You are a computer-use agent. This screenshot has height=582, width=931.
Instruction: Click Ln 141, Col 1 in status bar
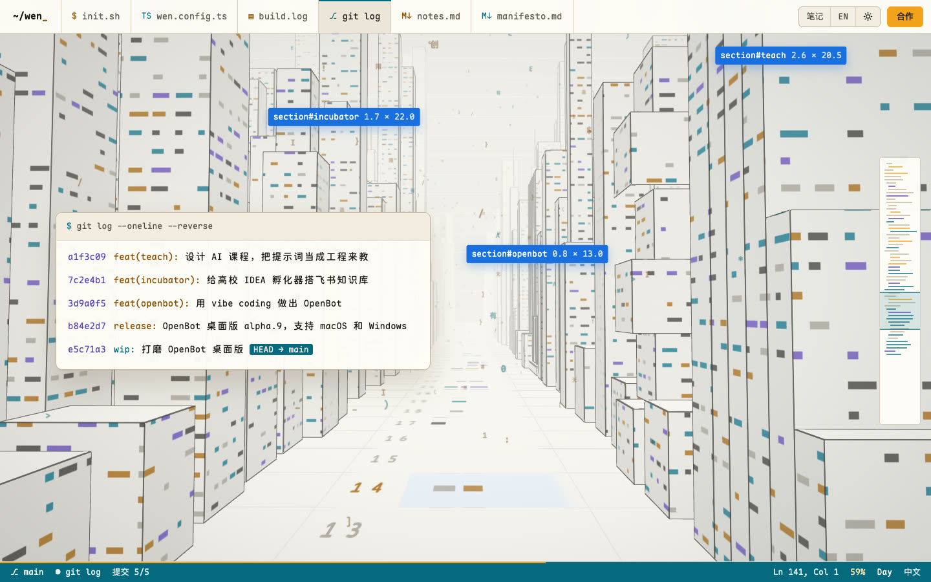pyautogui.click(x=806, y=572)
